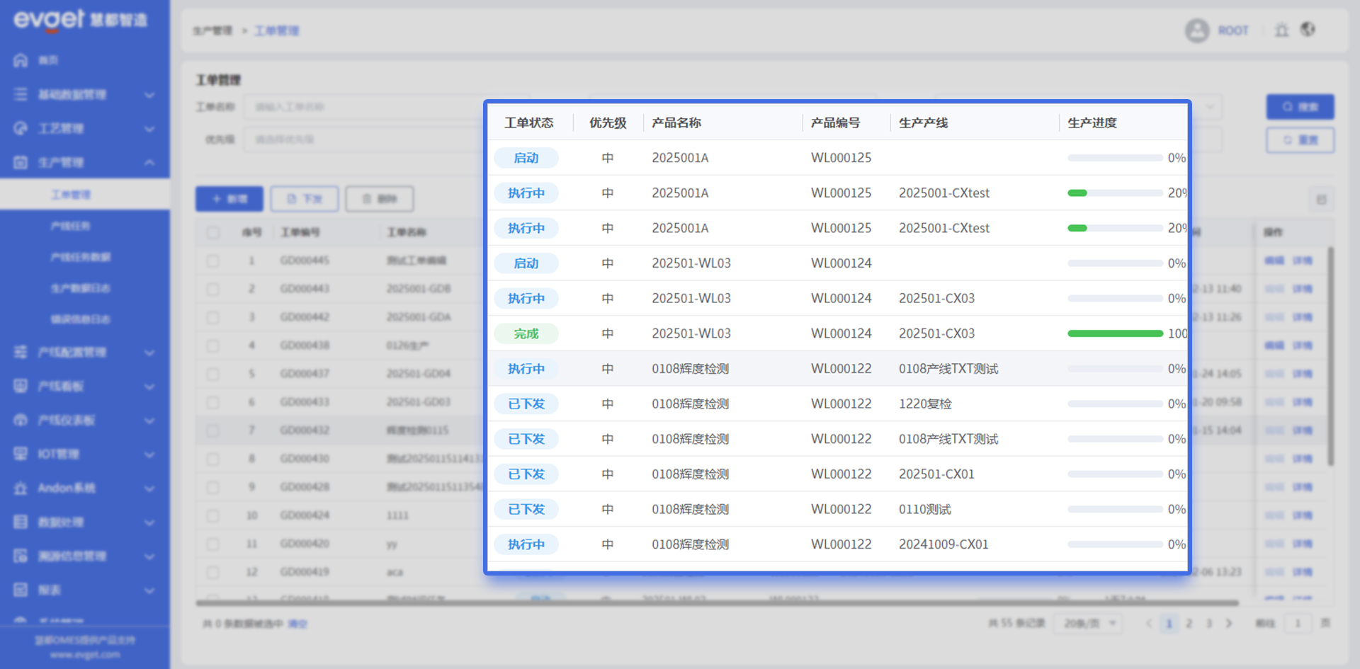Click the home icon in the sidebar
Viewport: 1360px width, 669px height.
click(x=21, y=61)
